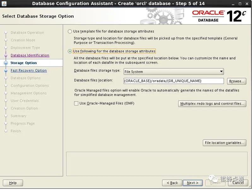Click 'Database Operation' step text
252x190 pixels.
click(27, 33)
